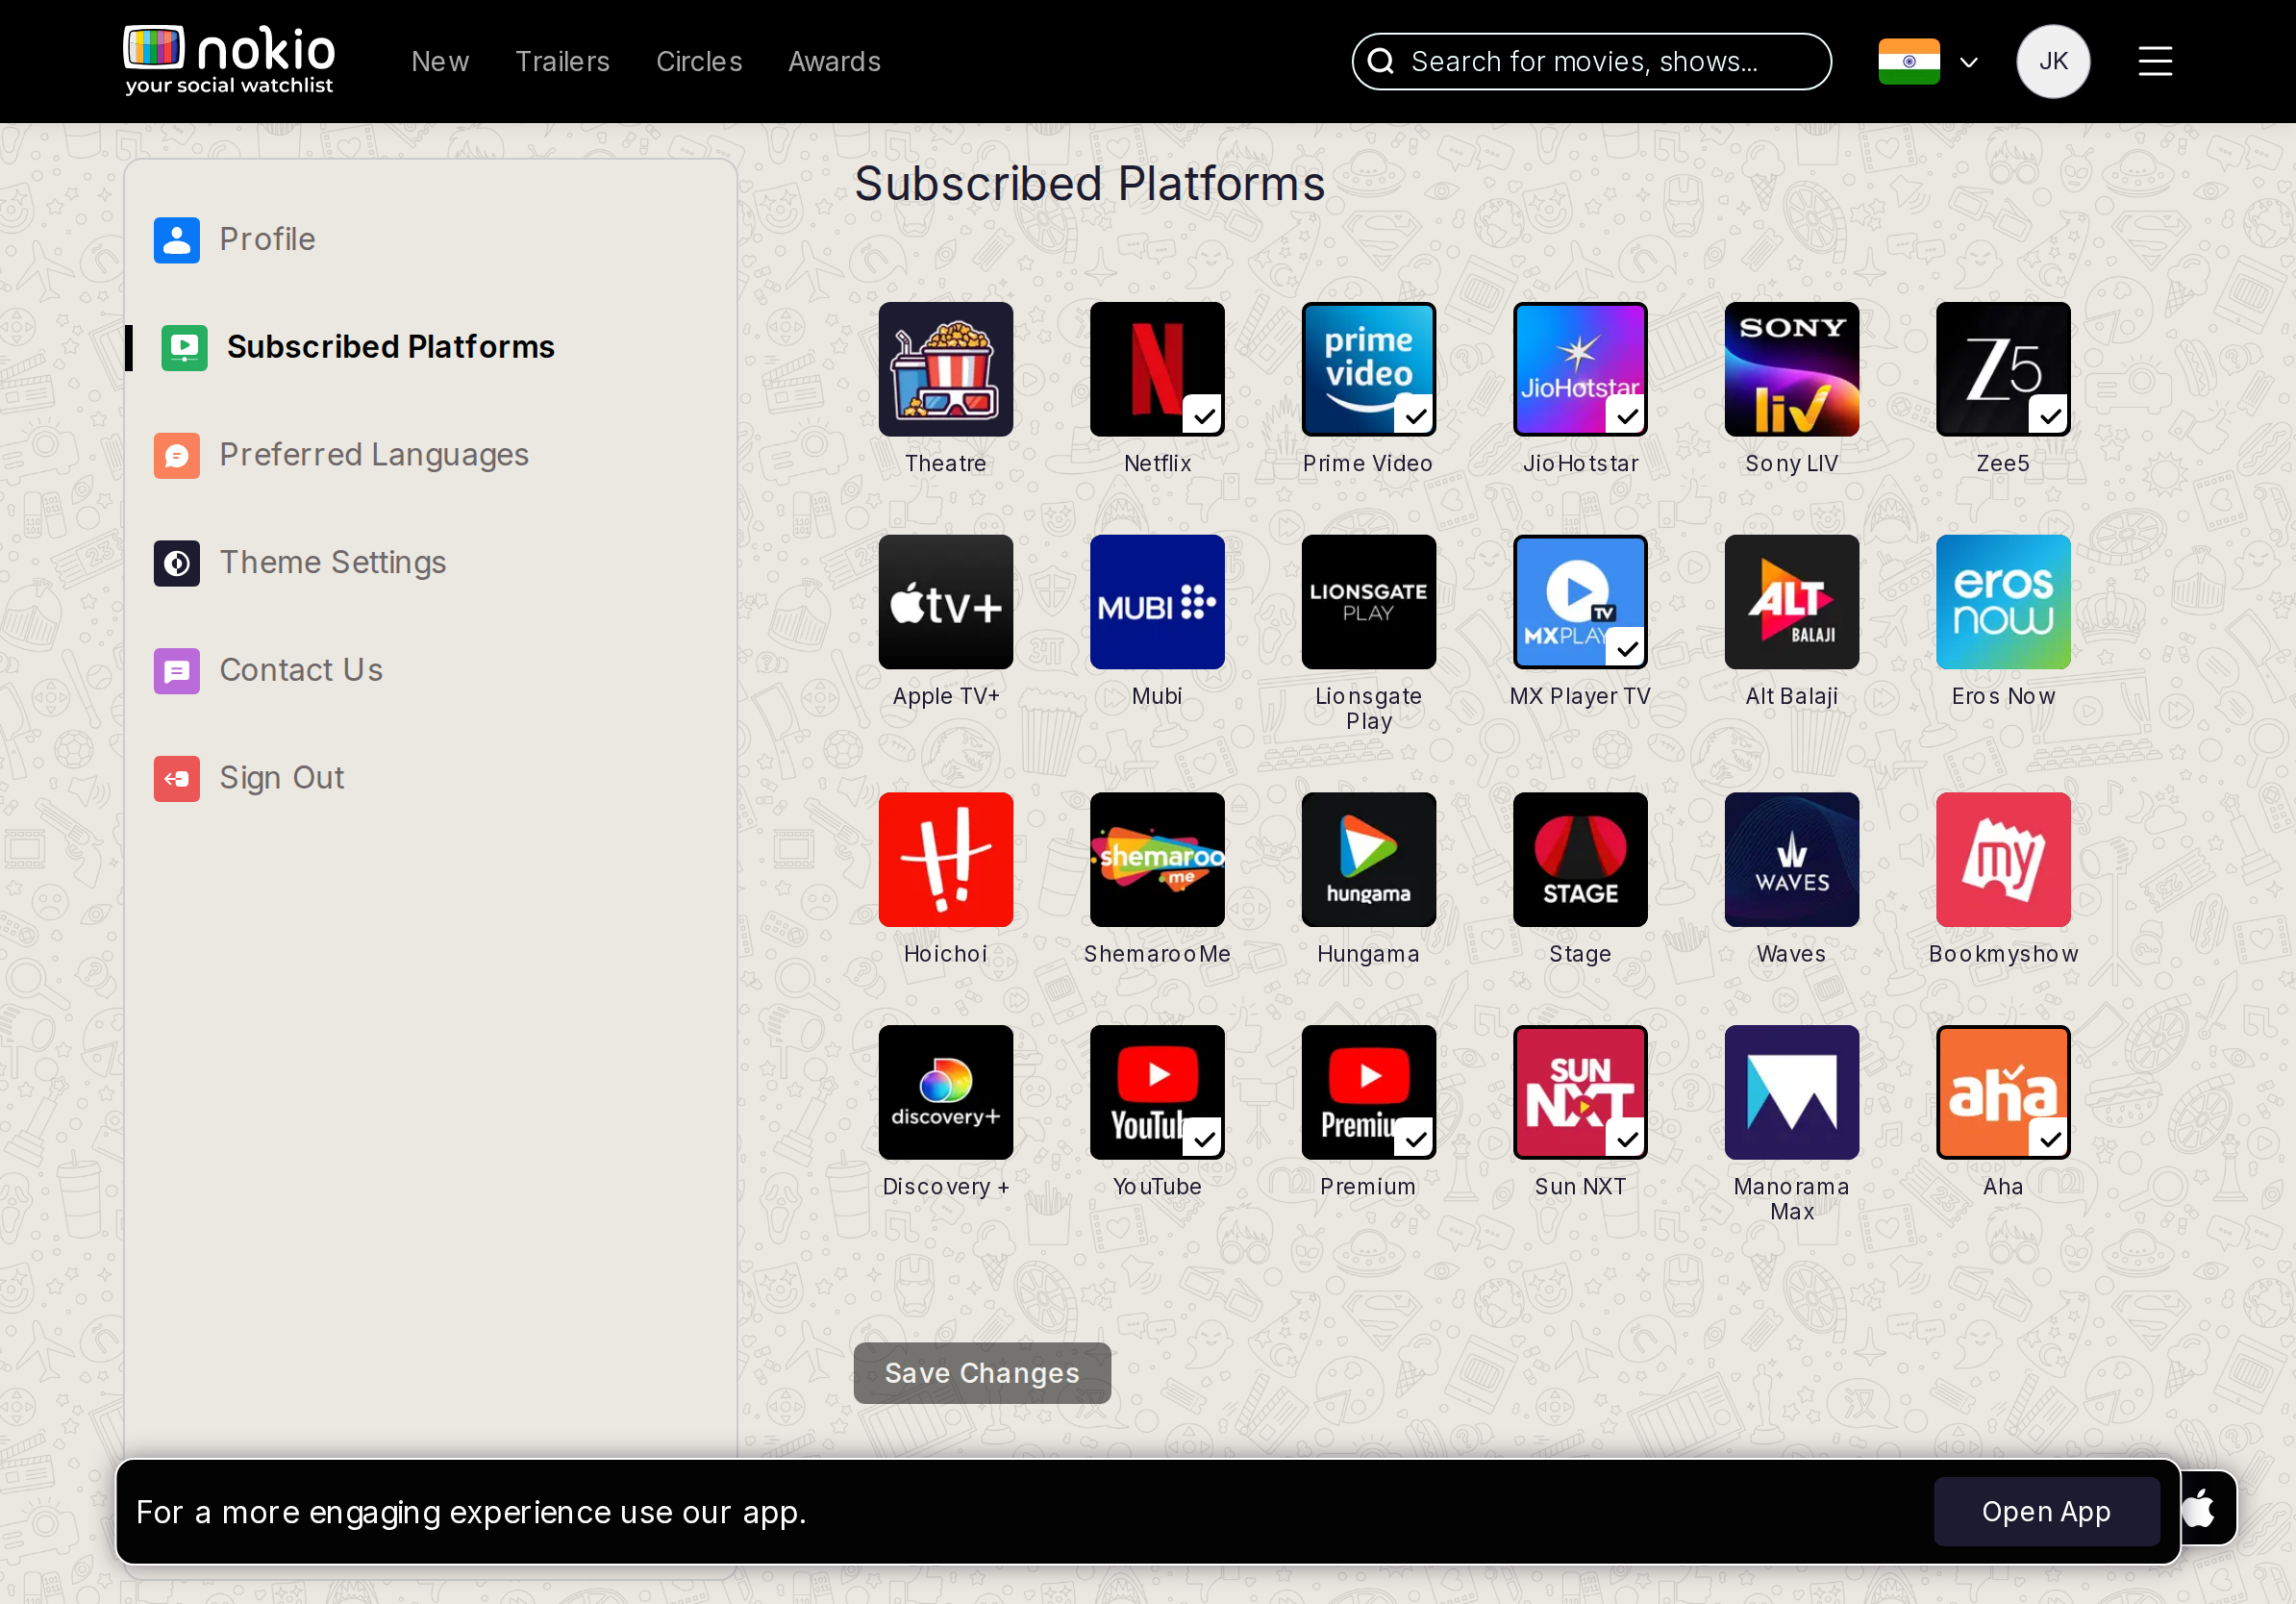Click the Contact Us message icon
The height and width of the screenshot is (1604, 2296).
(x=177, y=671)
